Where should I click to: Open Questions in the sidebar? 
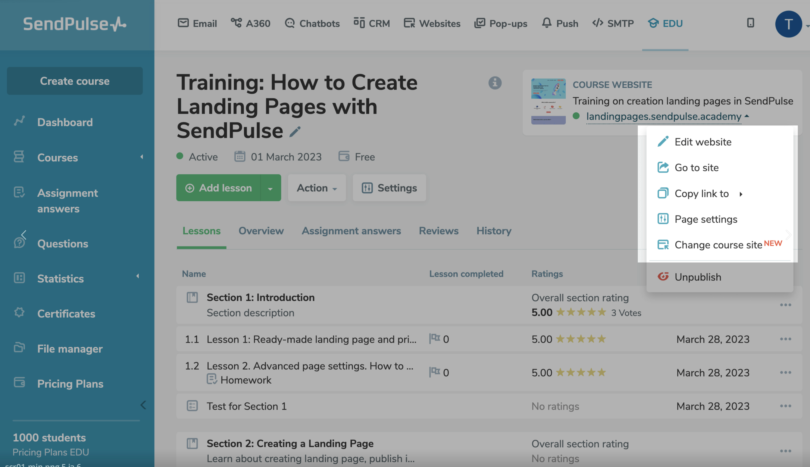(63, 244)
